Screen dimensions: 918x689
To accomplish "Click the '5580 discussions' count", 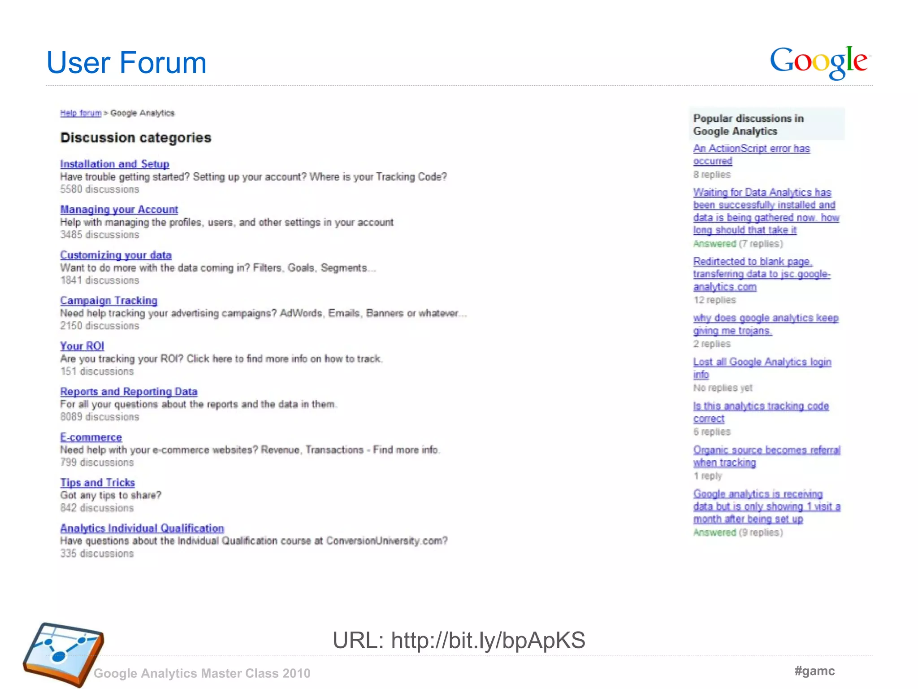I will click(100, 189).
